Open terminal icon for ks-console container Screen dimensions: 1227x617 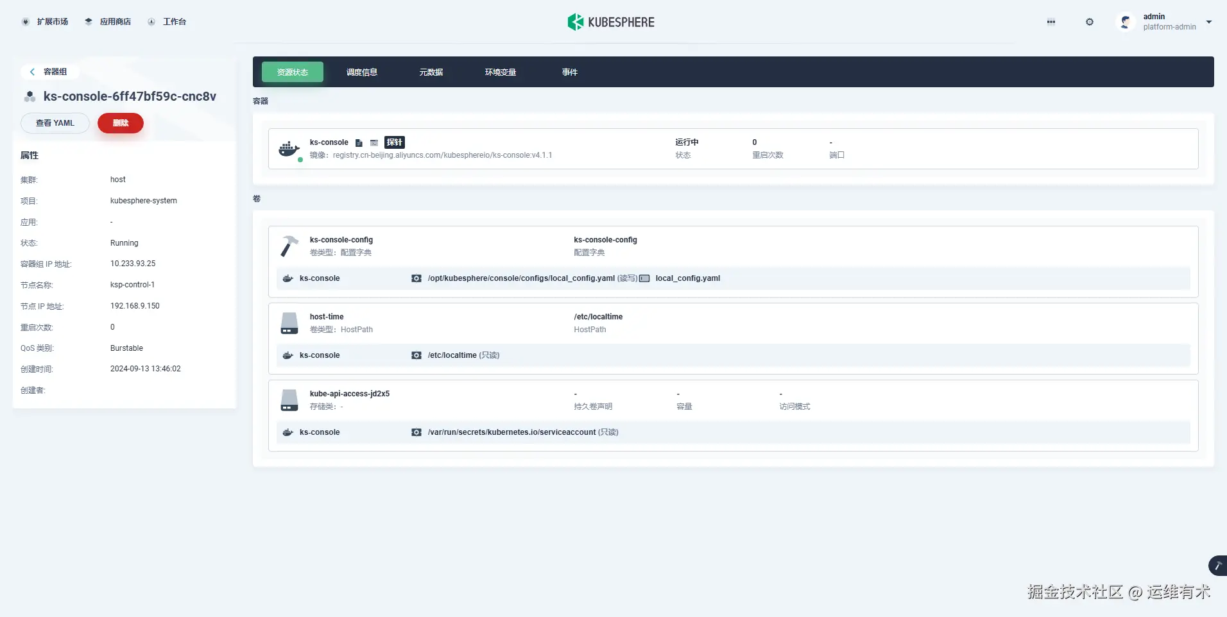[x=374, y=142]
